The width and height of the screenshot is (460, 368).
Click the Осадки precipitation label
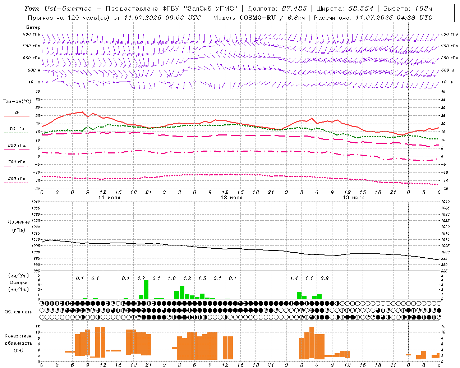[x=19, y=282]
